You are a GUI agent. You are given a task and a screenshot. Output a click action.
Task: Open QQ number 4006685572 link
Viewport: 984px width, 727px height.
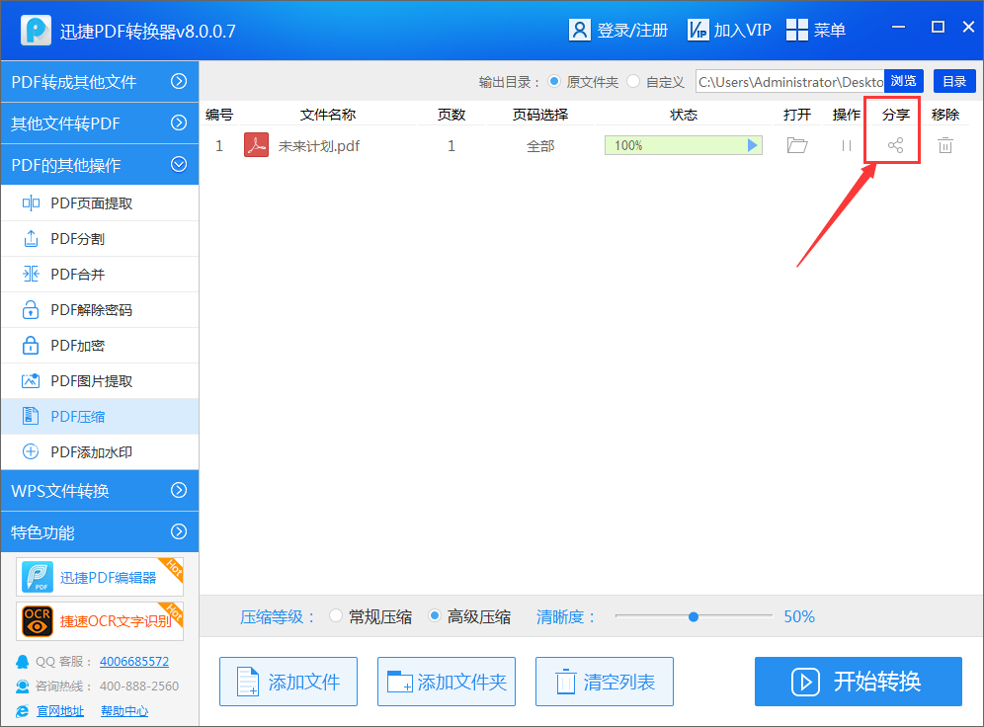[134, 662]
